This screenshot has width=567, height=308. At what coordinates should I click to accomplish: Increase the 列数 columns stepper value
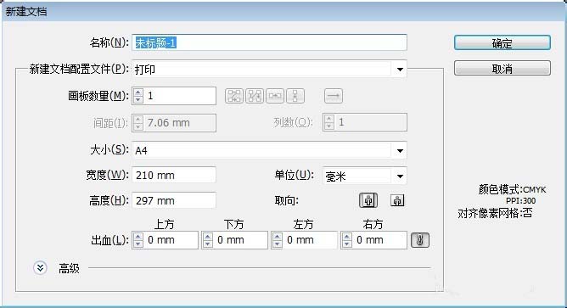328,119
